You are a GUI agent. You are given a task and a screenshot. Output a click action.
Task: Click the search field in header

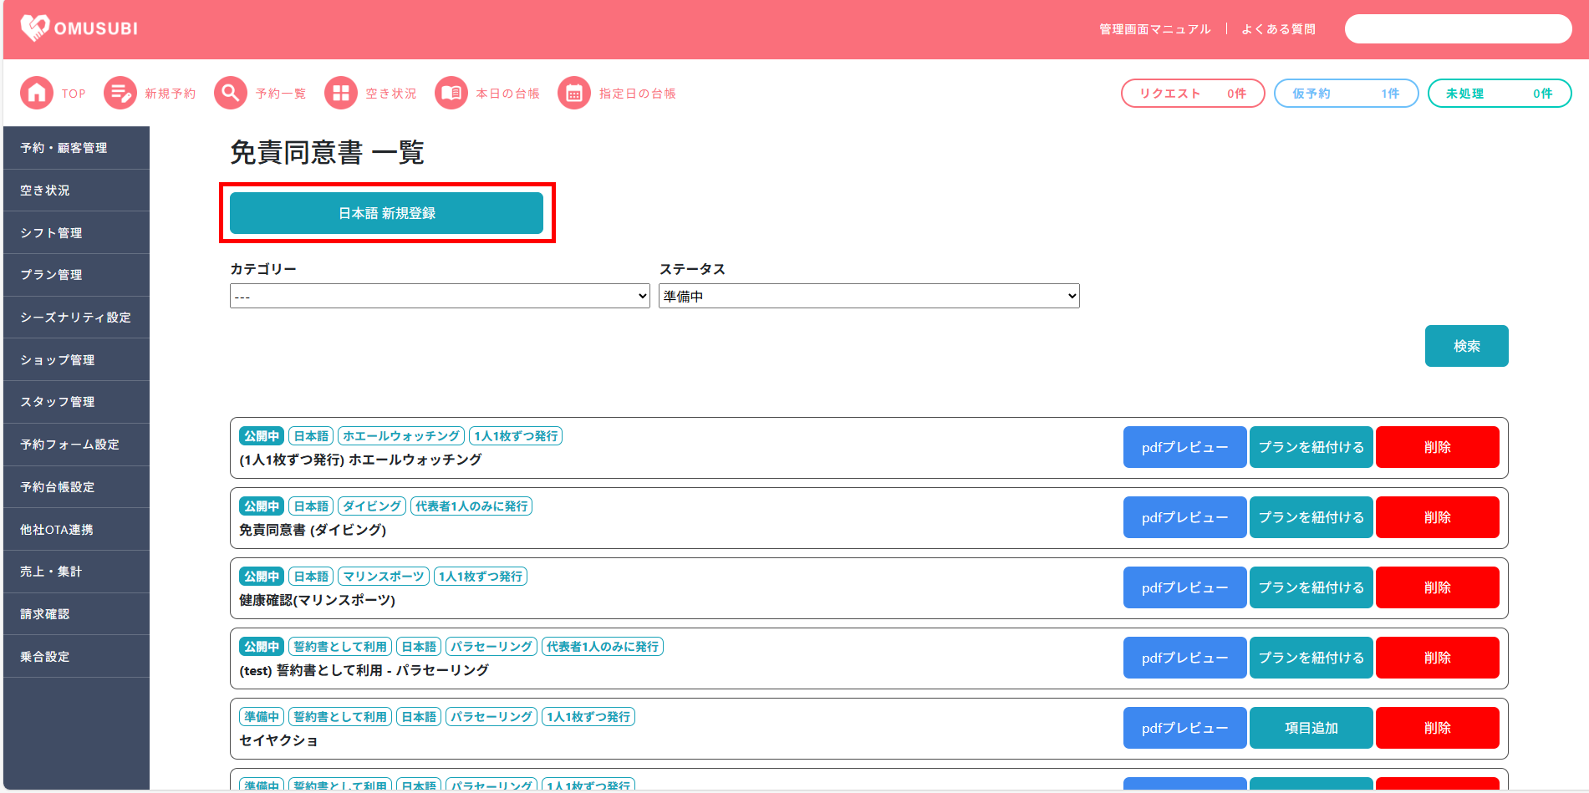pos(1458,28)
